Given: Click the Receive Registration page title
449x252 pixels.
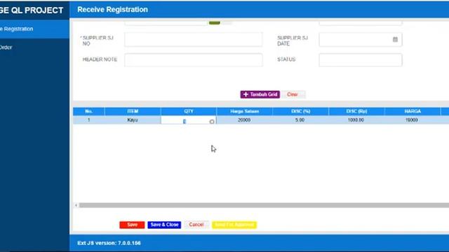Looking at the screenshot, I should 112,9.
